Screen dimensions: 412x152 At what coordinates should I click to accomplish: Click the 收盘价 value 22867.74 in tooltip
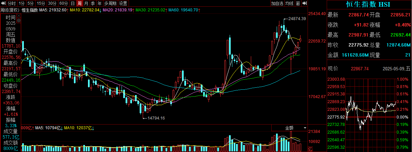point(11,91)
